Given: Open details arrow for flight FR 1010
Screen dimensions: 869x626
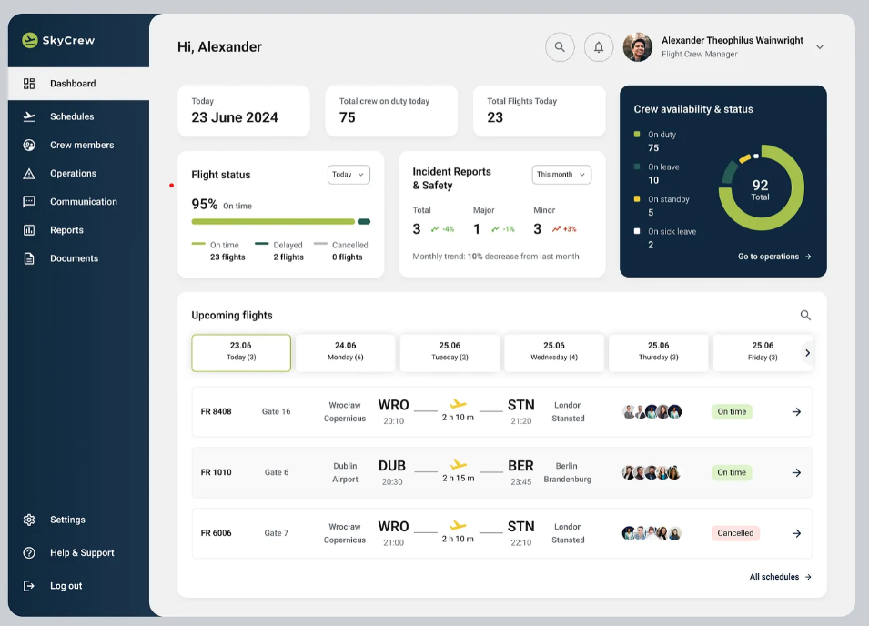Looking at the screenshot, I should click(796, 472).
